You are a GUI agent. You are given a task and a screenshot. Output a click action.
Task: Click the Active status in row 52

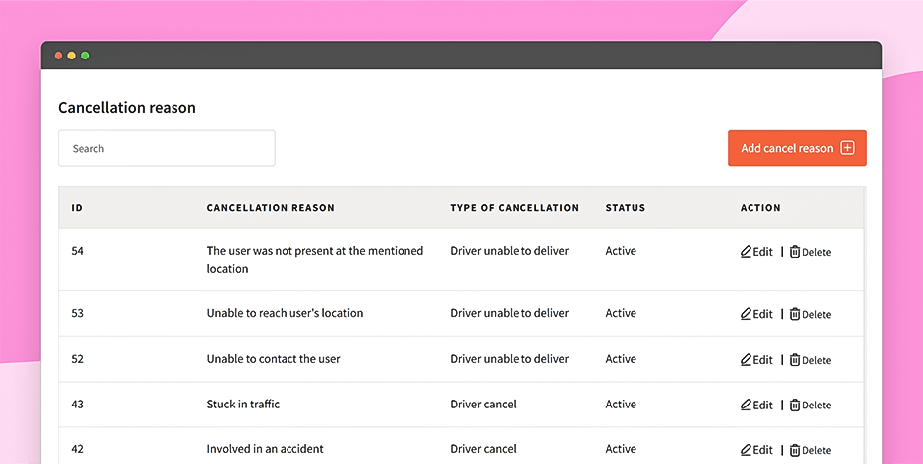coord(621,359)
